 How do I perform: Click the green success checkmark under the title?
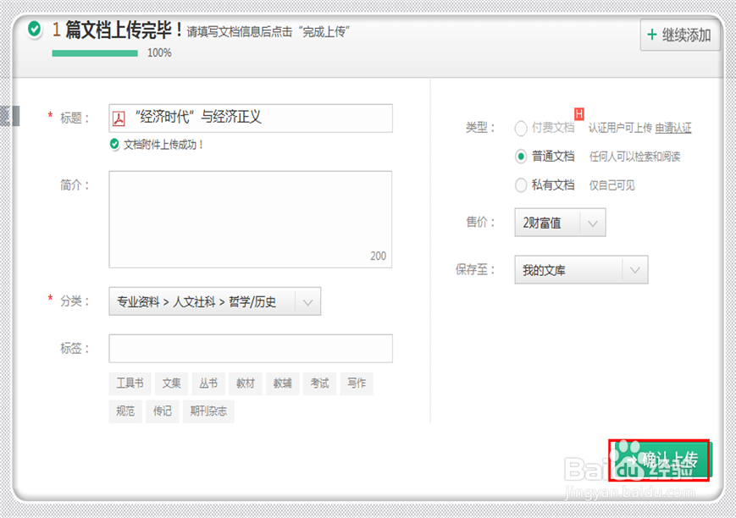[116, 143]
